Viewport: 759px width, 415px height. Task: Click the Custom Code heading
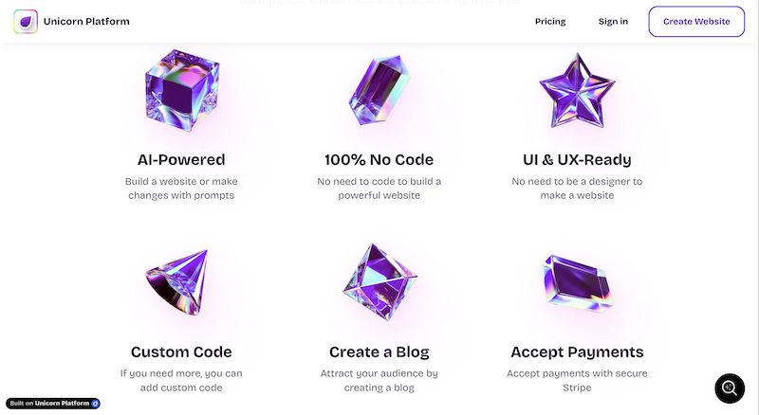(180, 352)
